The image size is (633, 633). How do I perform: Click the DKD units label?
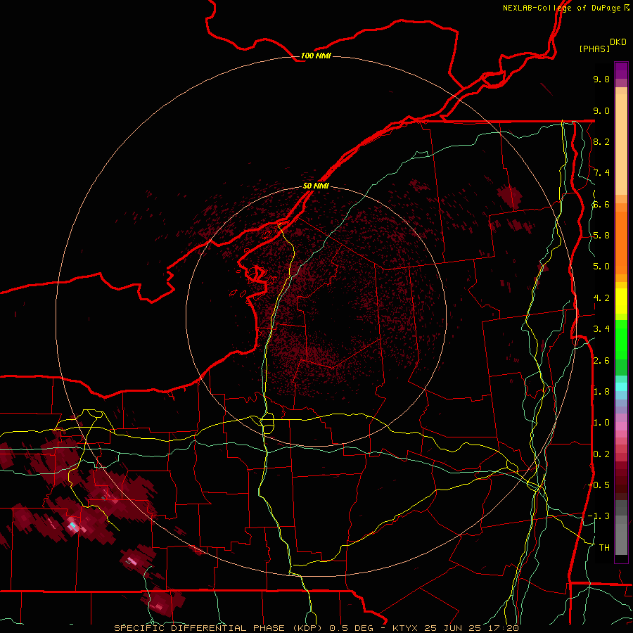pos(618,42)
